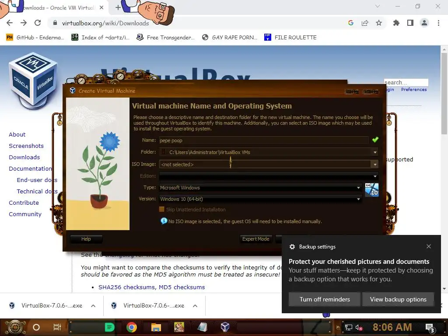Screen dimensions: 448x336
Task: Open Chrome extensions puzzle icon
Action: tap(396, 23)
